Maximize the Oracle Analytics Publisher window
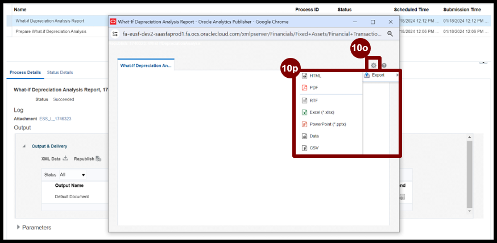Image resolution: width=497 pixels, height=243 pixels. pos(373,22)
